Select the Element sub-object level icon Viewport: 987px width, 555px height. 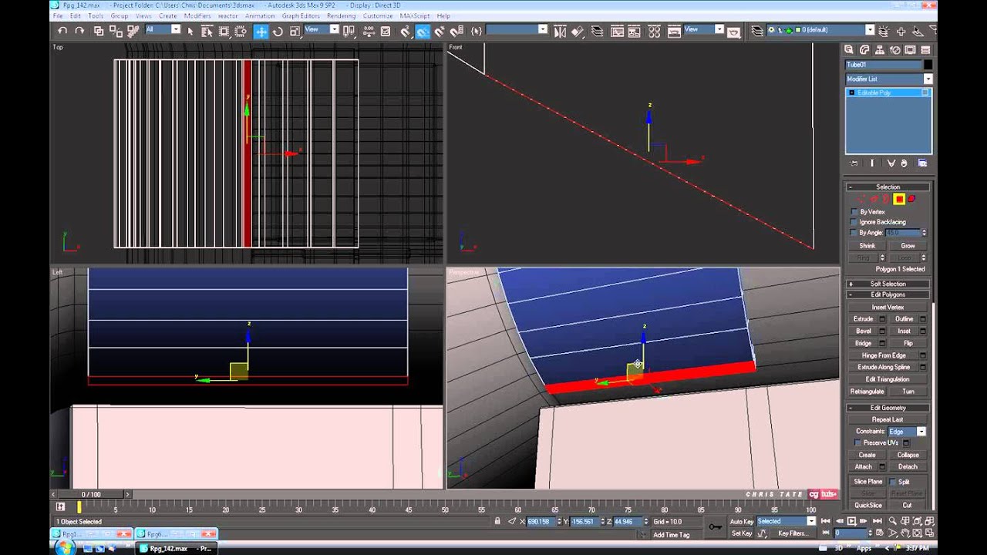(911, 199)
